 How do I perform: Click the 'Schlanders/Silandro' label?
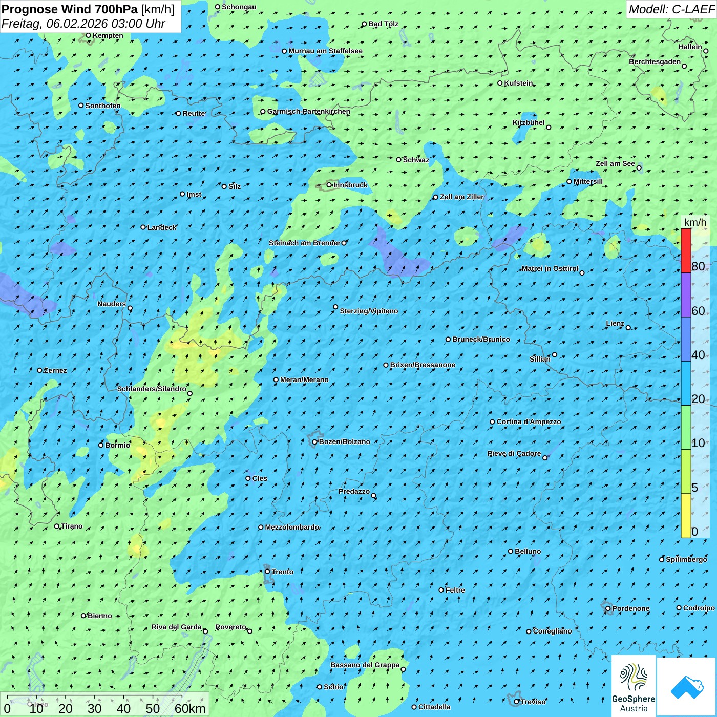coord(152,389)
